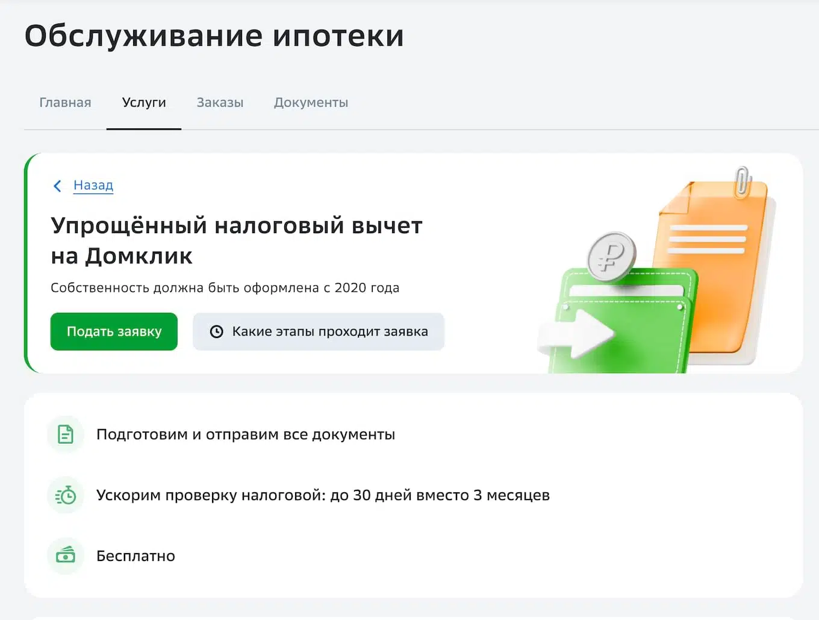Click the Обслуживание ипотеки page title
The width and height of the screenshot is (819, 620).
[214, 36]
